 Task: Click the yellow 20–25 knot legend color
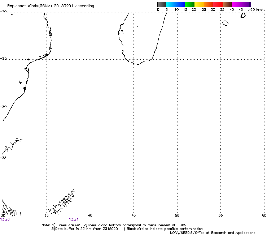[x=199, y=4]
